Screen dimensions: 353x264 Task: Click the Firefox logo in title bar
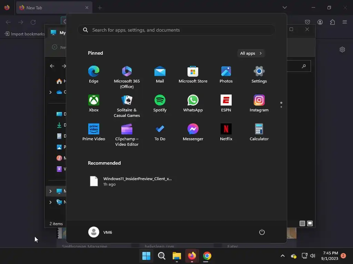[7, 8]
